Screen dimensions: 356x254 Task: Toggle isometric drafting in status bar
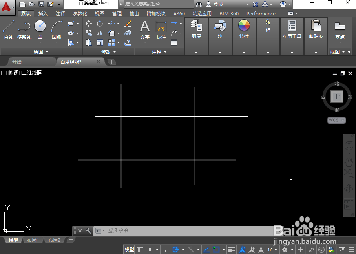click(191, 250)
